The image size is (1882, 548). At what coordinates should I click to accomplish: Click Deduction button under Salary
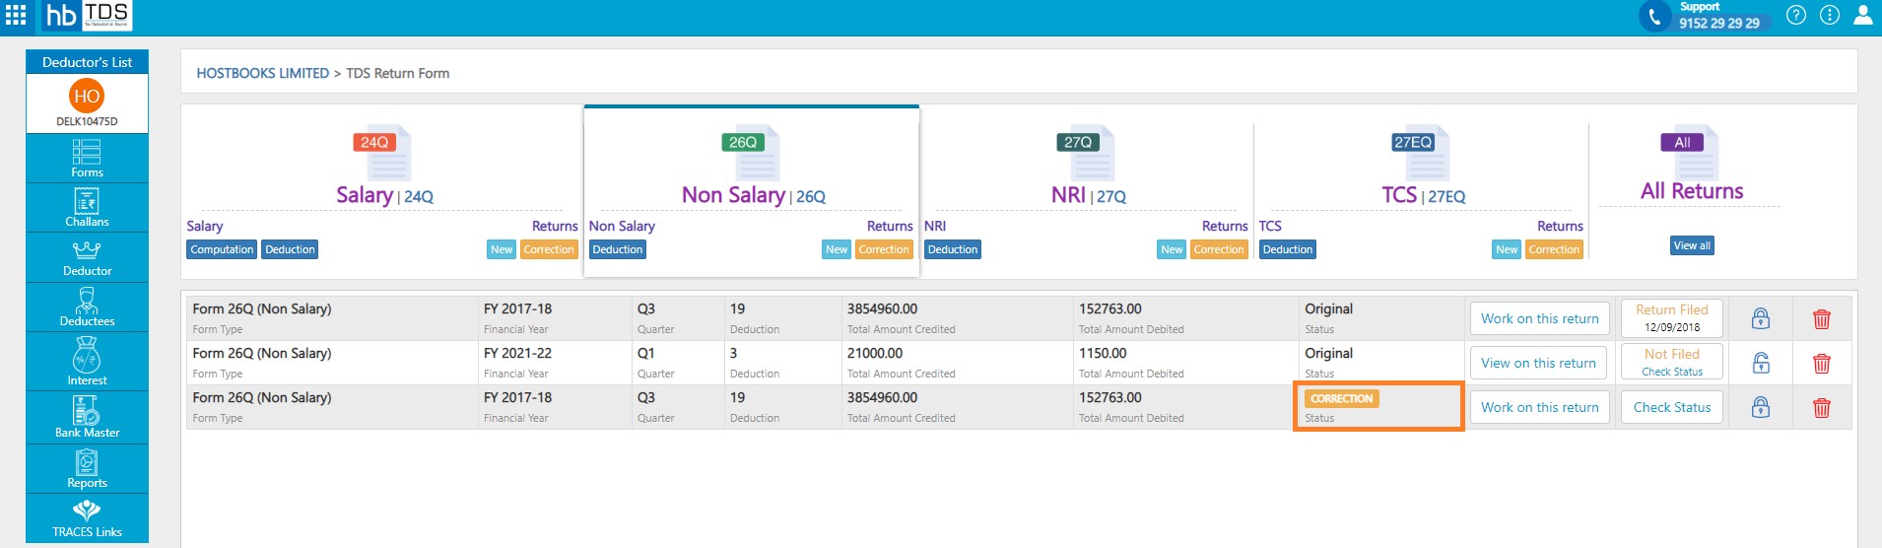point(290,249)
